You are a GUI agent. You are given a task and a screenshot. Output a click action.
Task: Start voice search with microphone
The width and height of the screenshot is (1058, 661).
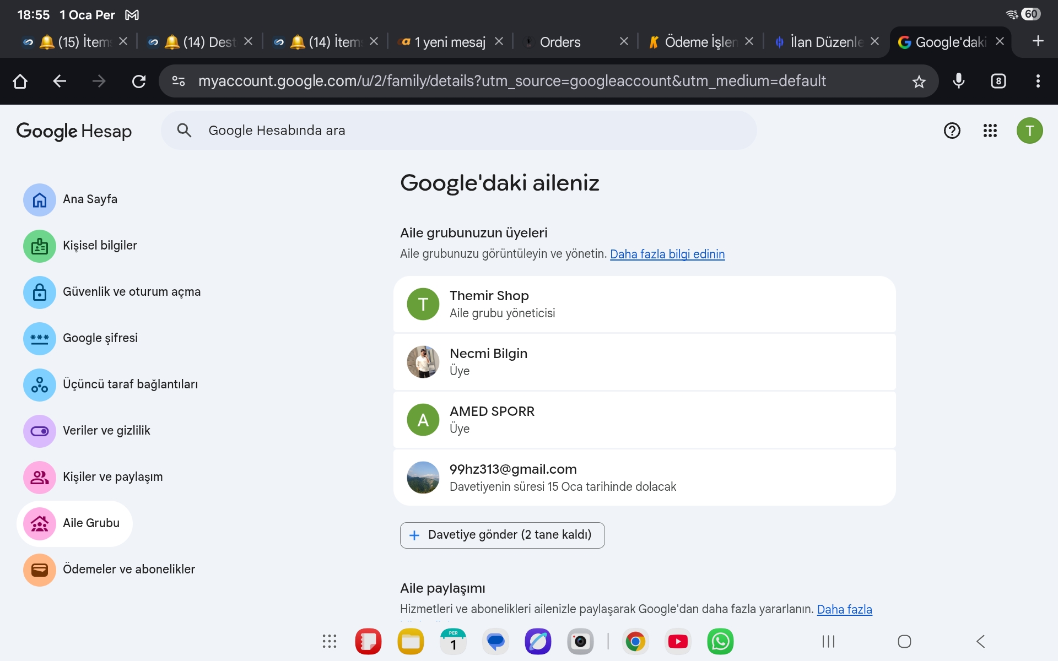tap(959, 81)
